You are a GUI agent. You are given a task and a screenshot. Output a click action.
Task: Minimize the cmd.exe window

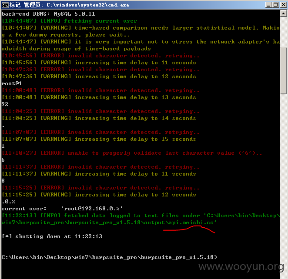(x=268, y=5)
